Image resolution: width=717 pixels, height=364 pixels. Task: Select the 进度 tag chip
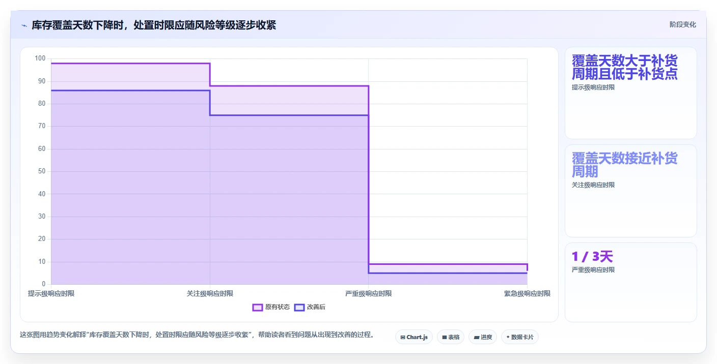pyautogui.click(x=483, y=337)
